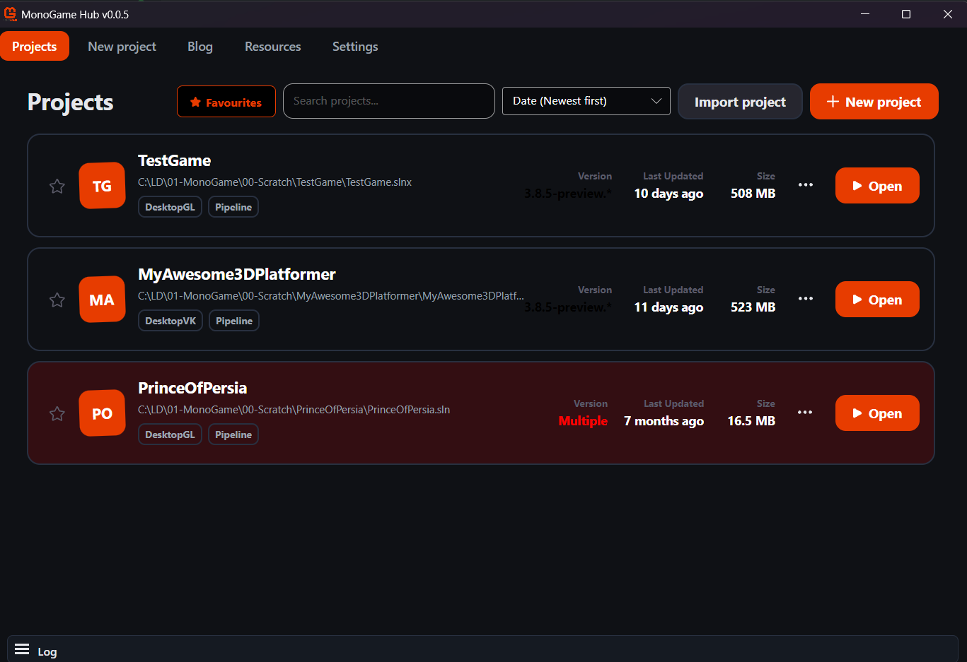Open the TestGame project
The width and height of the screenshot is (967, 662).
[x=877, y=186]
